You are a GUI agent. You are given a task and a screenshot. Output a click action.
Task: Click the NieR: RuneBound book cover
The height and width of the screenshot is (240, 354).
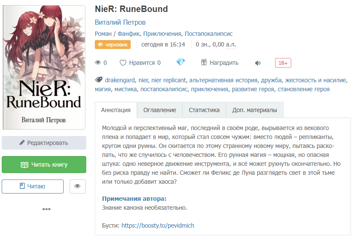[44, 67]
